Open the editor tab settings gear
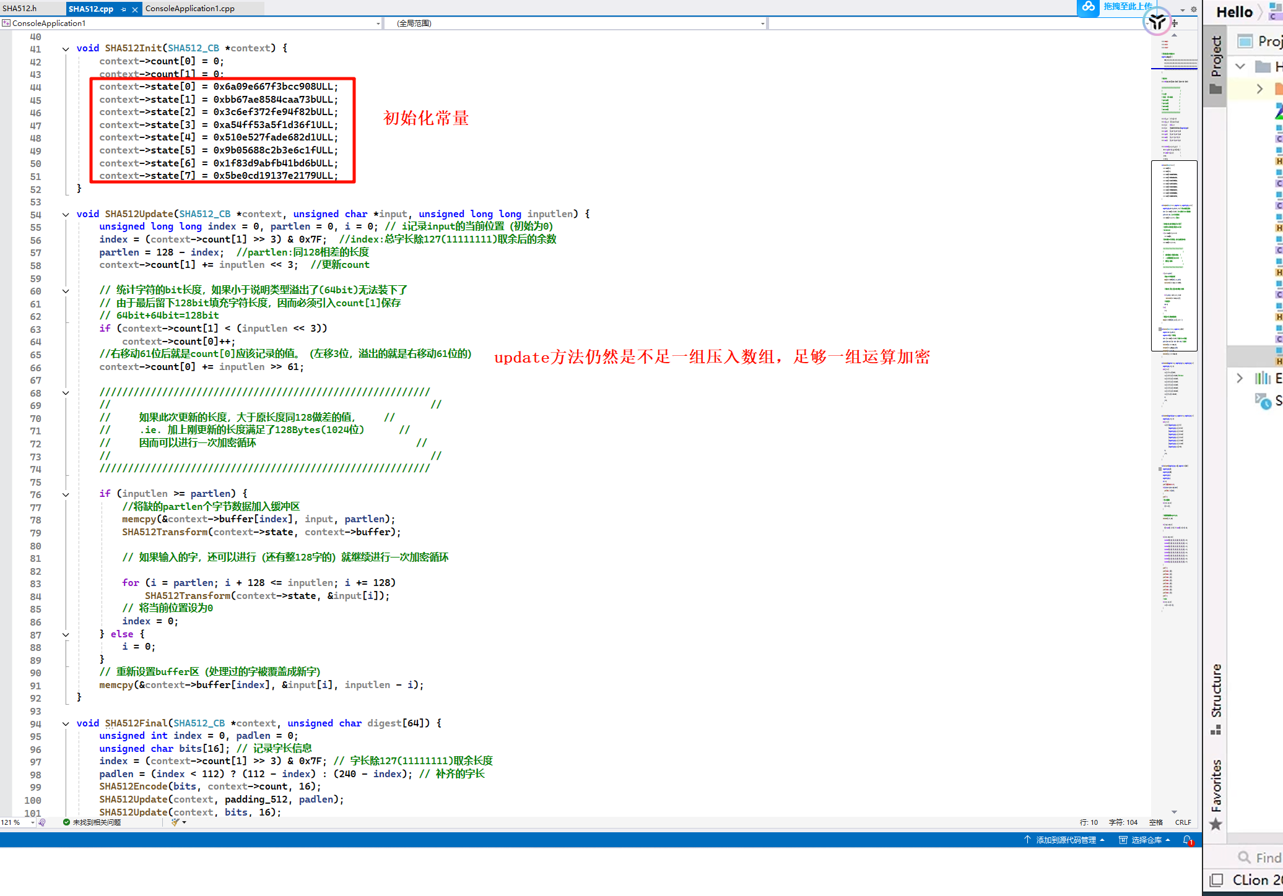Image resolution: width=1283 pixels, height=896 pixels. click(x=1194, y=9)
